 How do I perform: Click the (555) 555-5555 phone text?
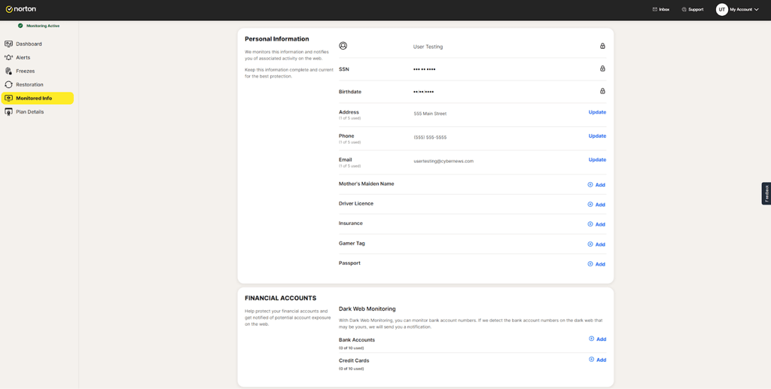[430, 138]
